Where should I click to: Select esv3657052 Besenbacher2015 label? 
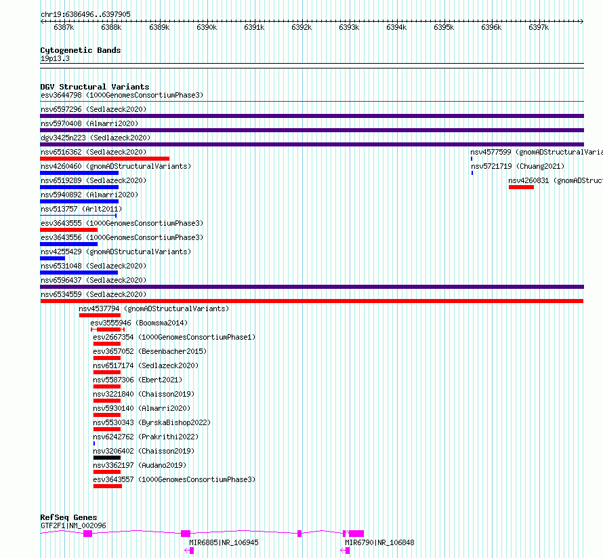point(150,351)
